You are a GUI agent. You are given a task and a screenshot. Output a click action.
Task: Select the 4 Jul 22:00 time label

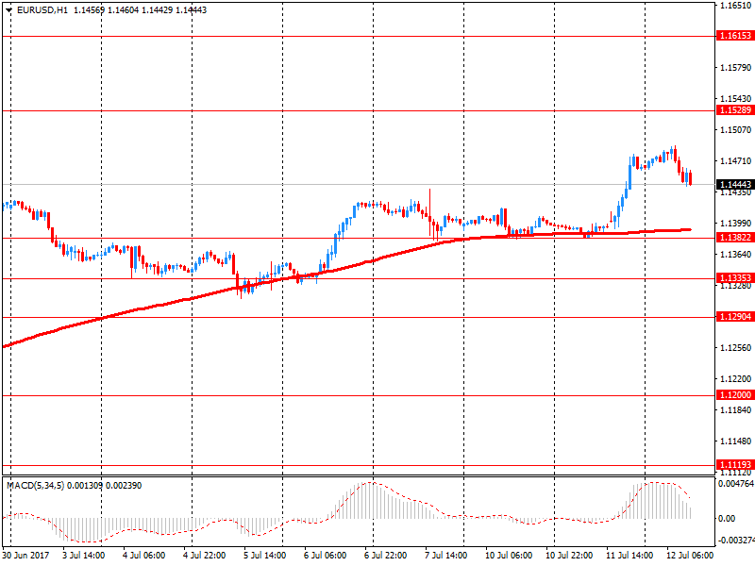point(204,555)
